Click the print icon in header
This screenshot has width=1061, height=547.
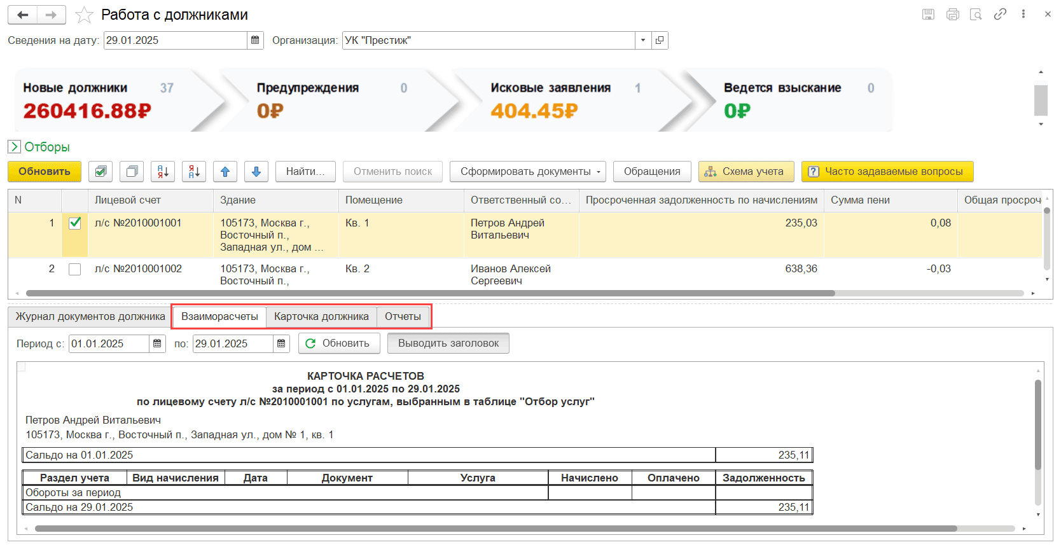[x=952, y=14]
